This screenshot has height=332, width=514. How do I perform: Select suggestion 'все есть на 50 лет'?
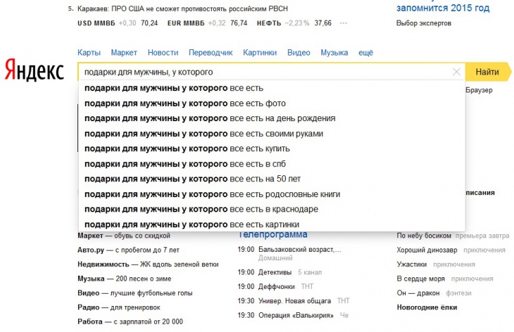pyautogui.click(x=272, y=179)
